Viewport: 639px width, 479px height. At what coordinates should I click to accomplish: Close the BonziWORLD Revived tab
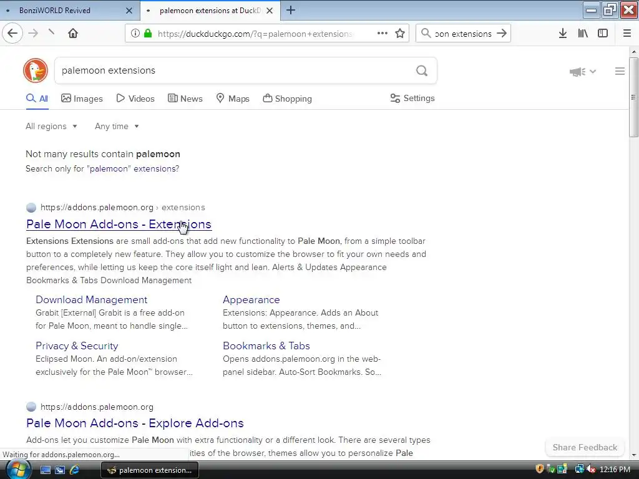coord(129,11)
